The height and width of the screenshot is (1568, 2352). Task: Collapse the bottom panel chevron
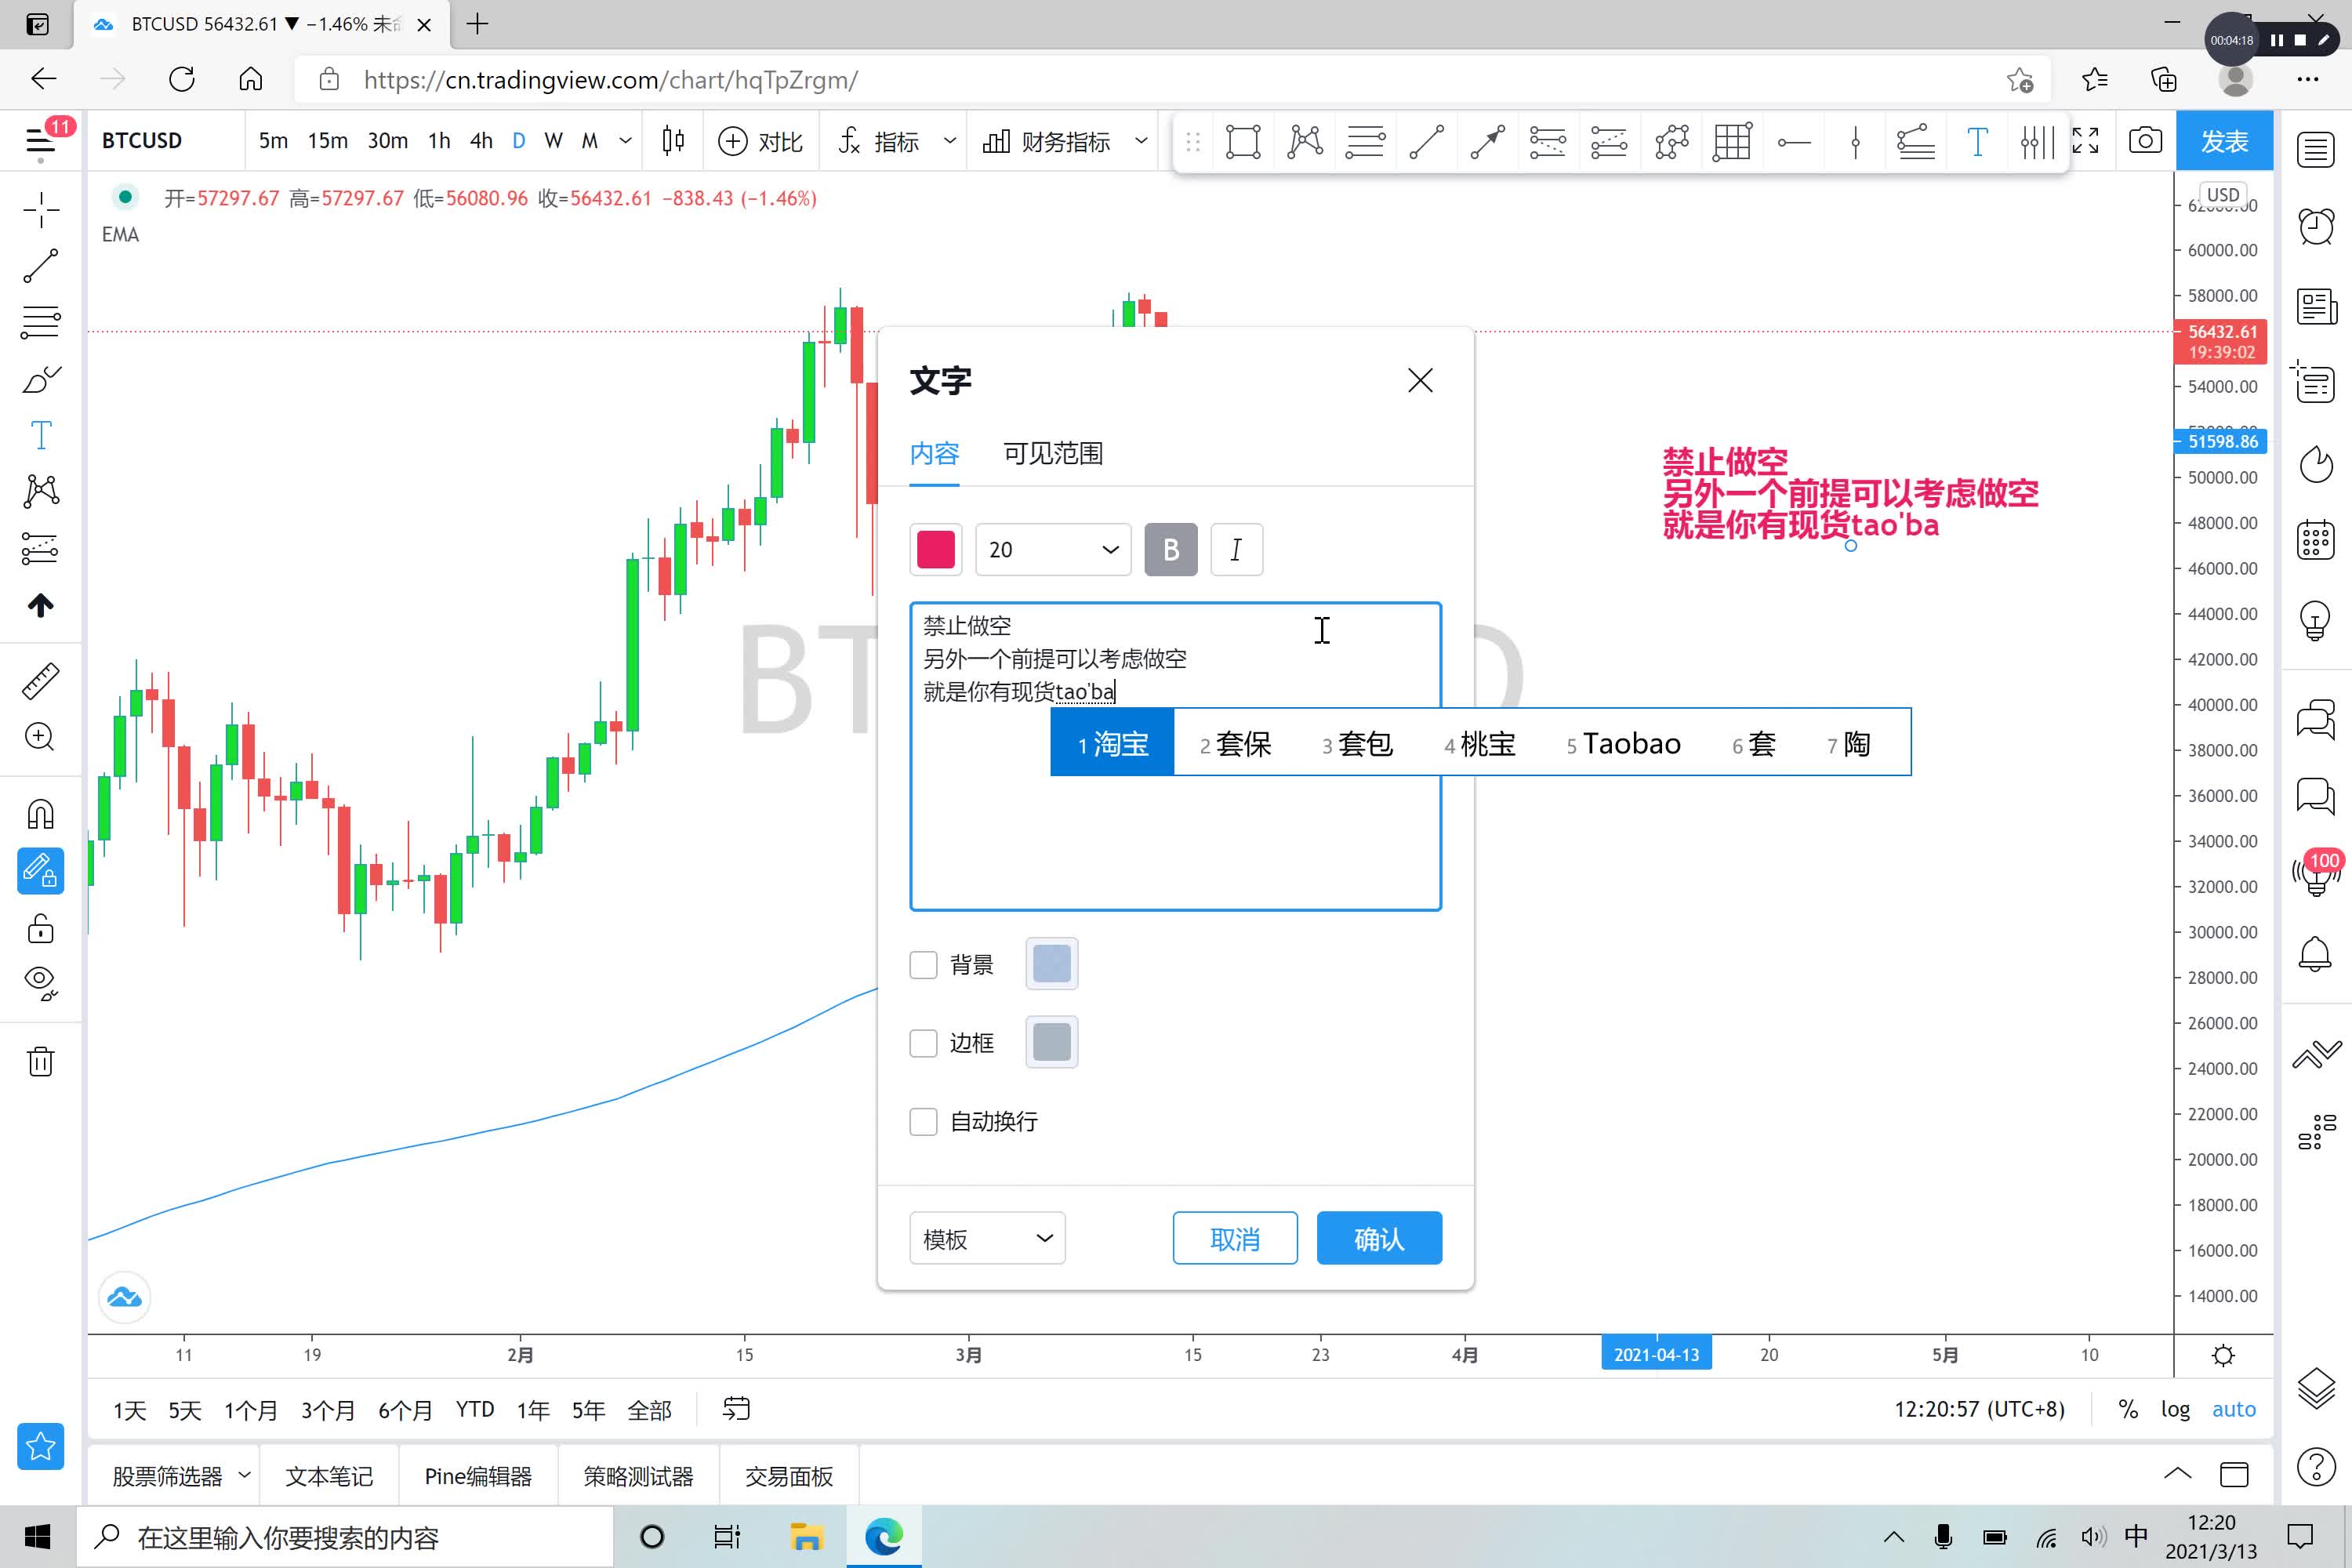(x=2177, y=1474)
